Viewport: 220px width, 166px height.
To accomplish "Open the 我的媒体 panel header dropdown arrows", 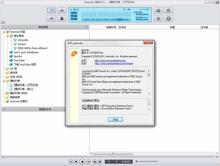I will coord(87,27).
